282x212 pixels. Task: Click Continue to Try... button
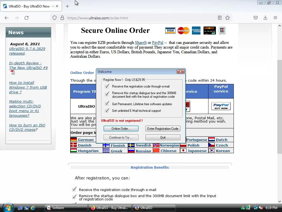coord(121,137)
